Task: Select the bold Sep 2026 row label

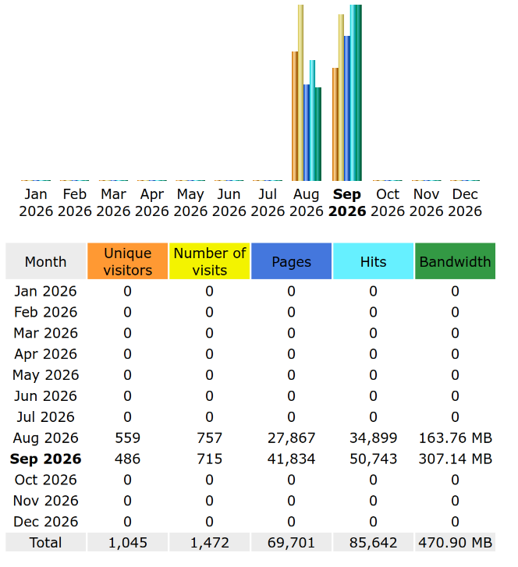Action: coord(45,459)
